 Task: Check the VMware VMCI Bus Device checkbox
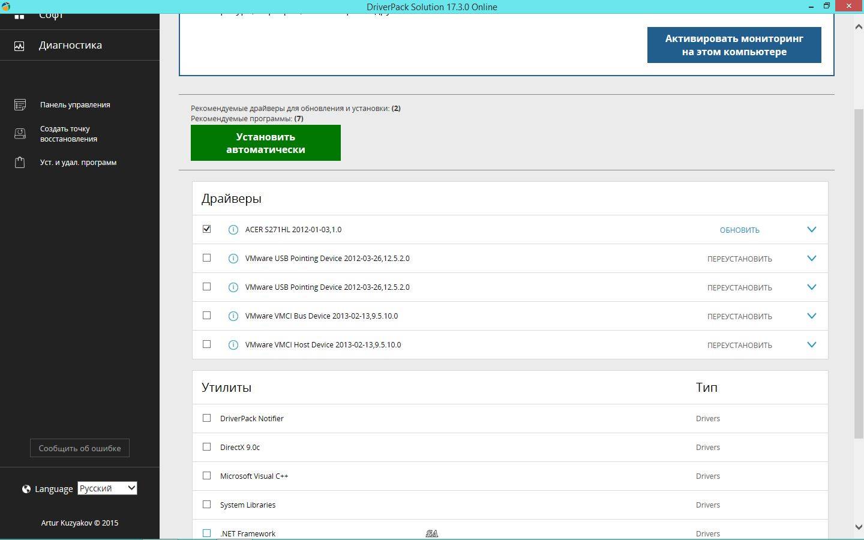point(207,316)
